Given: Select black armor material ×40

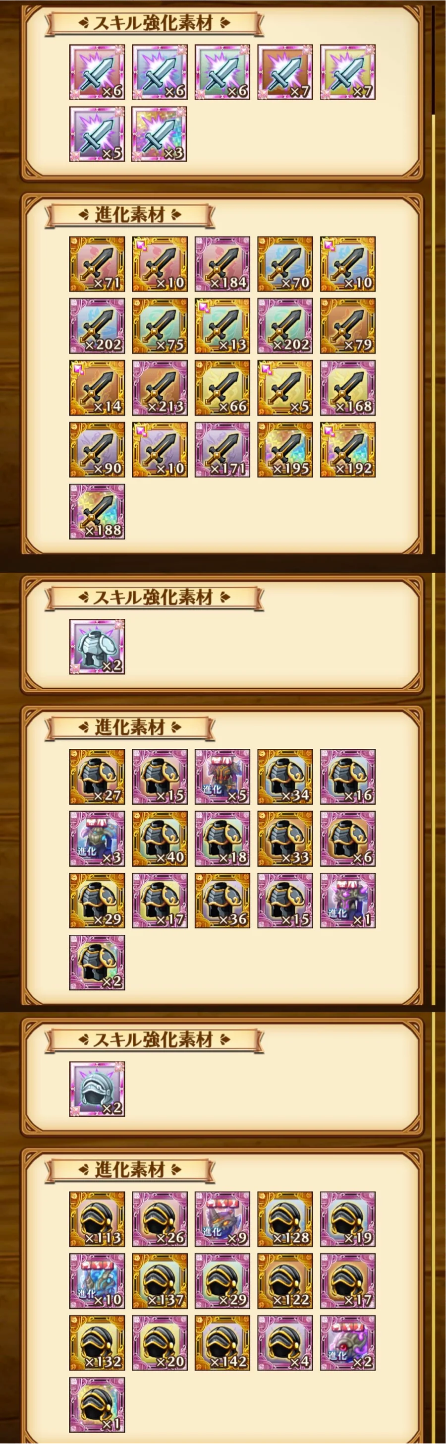Looking at the screenshot, I should tap(160, 839).
